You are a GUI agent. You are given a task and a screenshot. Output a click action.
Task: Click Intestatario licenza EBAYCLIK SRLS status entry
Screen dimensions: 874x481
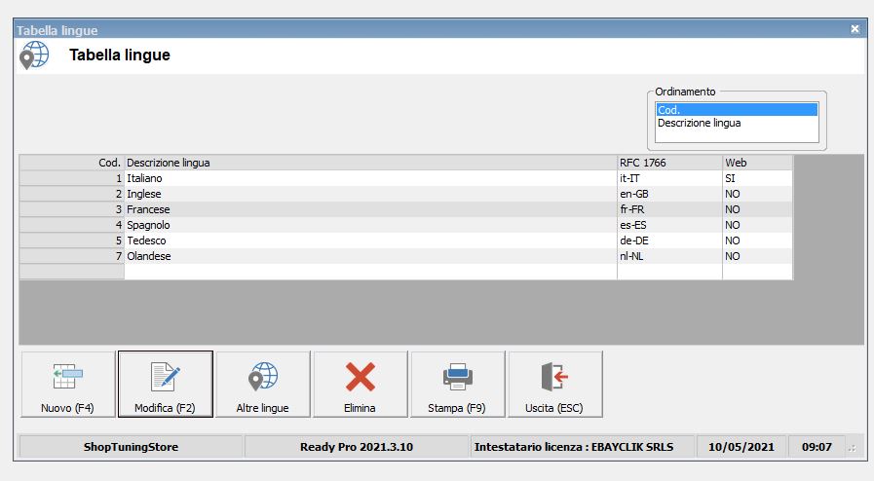coord(583,447)
